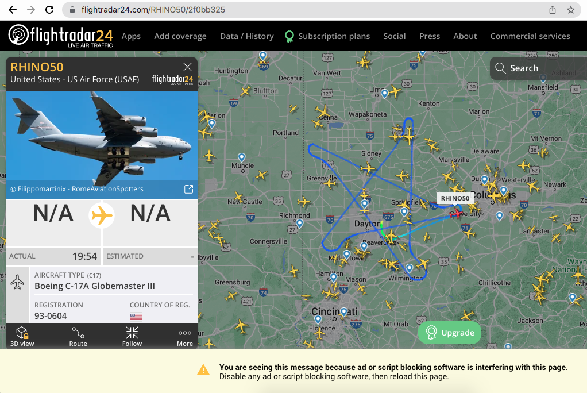Viewport: 587px width, 393px height.
Task: Click the browser address bar URL
Action: 153,10
